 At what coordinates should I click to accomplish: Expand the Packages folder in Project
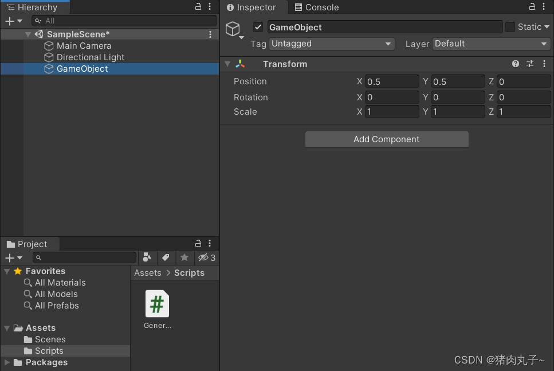click(x=7, y=362)
